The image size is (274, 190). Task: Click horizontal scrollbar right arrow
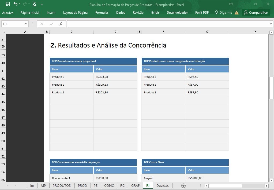coord(267,186)
